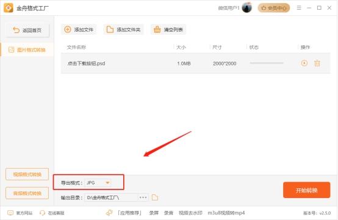Open the 导出格式 JPG dropdown
This screenshot has height=220, width=338.
pyautogui.click(x=98, y=183)
